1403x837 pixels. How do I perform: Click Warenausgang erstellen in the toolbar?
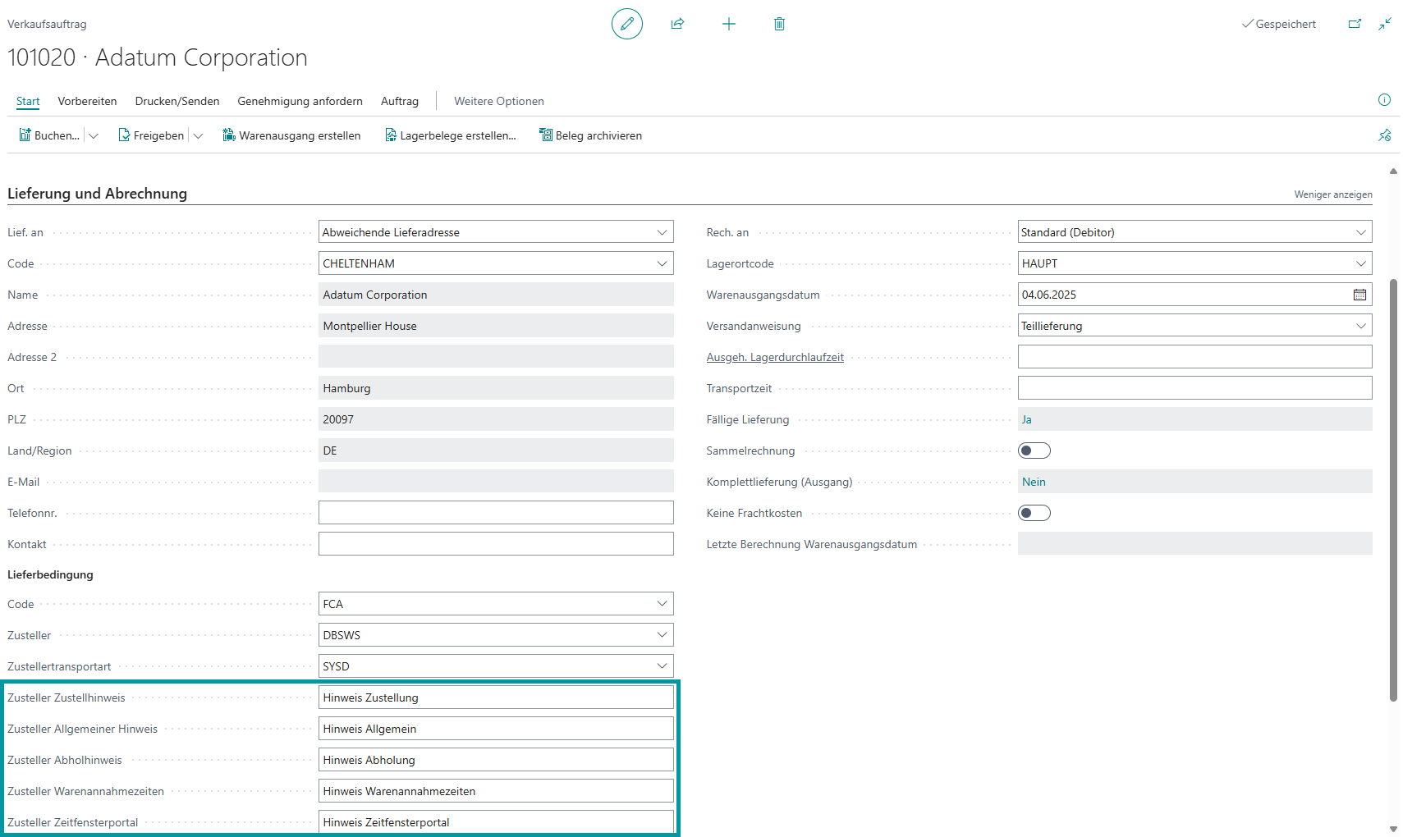point(291,135)
